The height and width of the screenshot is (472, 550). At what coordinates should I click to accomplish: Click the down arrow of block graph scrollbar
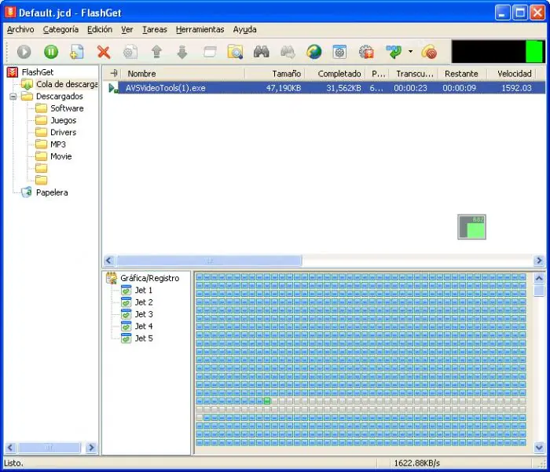539,448
